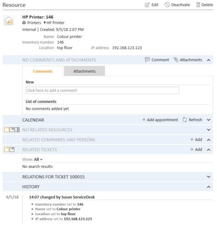Click the Deactivate circle-slash icon
The image size is (217, 226).
click(x=167, y=5)
